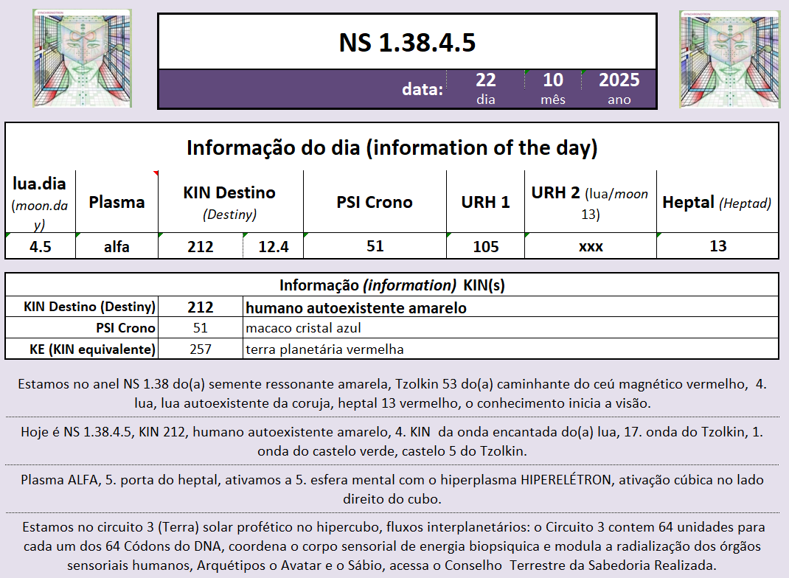Select the URH 2 cell showing xxx
The image size is (789, 578).
click(x=590, y=246)
